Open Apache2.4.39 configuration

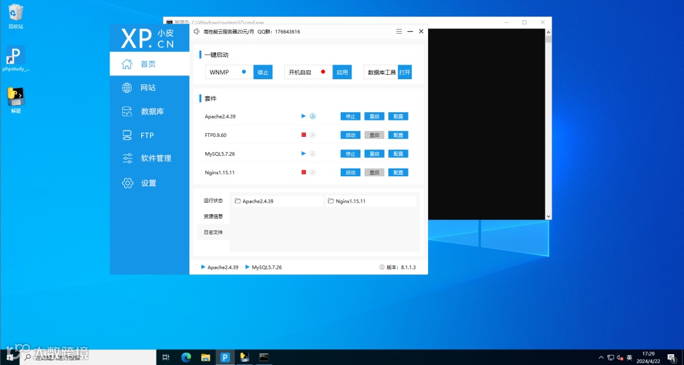[x=398, y=117]
